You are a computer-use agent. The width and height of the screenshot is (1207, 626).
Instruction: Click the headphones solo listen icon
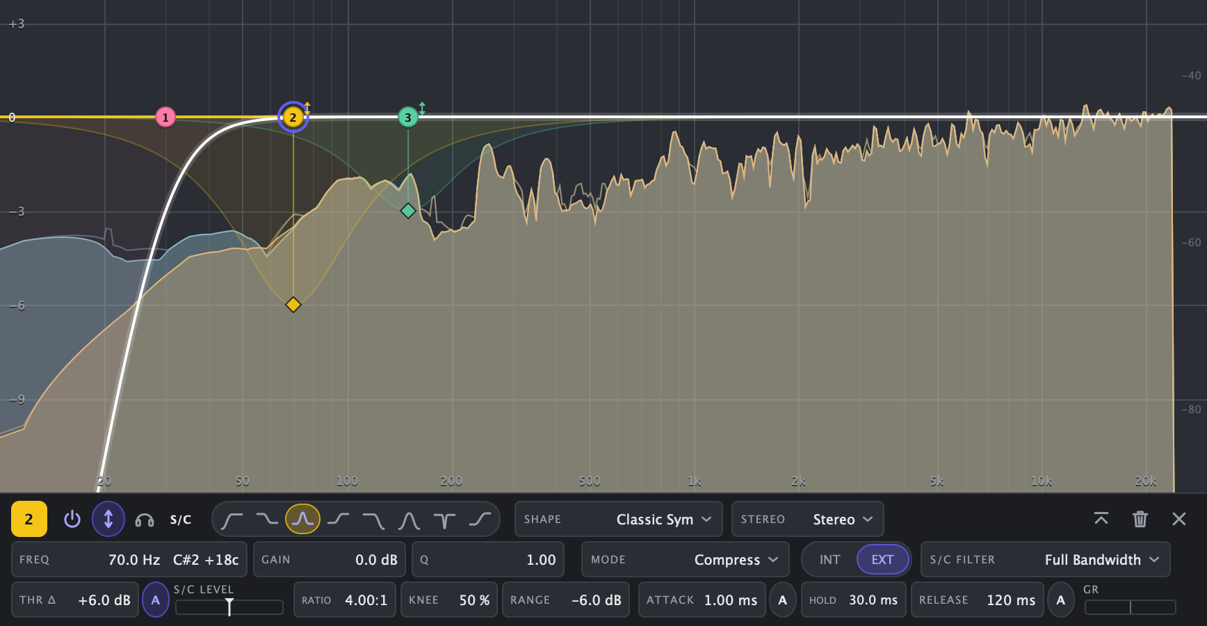coord(145,520)
